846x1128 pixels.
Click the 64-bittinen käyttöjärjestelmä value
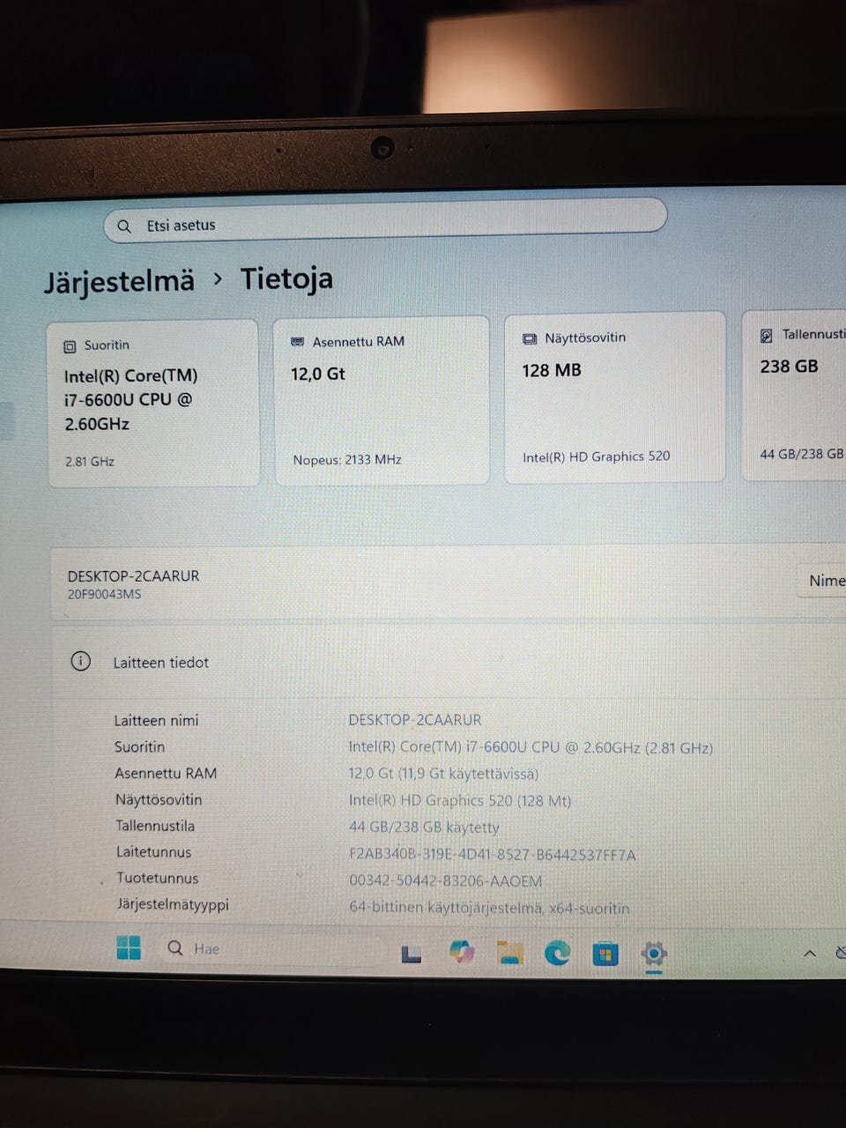point(489,908)
